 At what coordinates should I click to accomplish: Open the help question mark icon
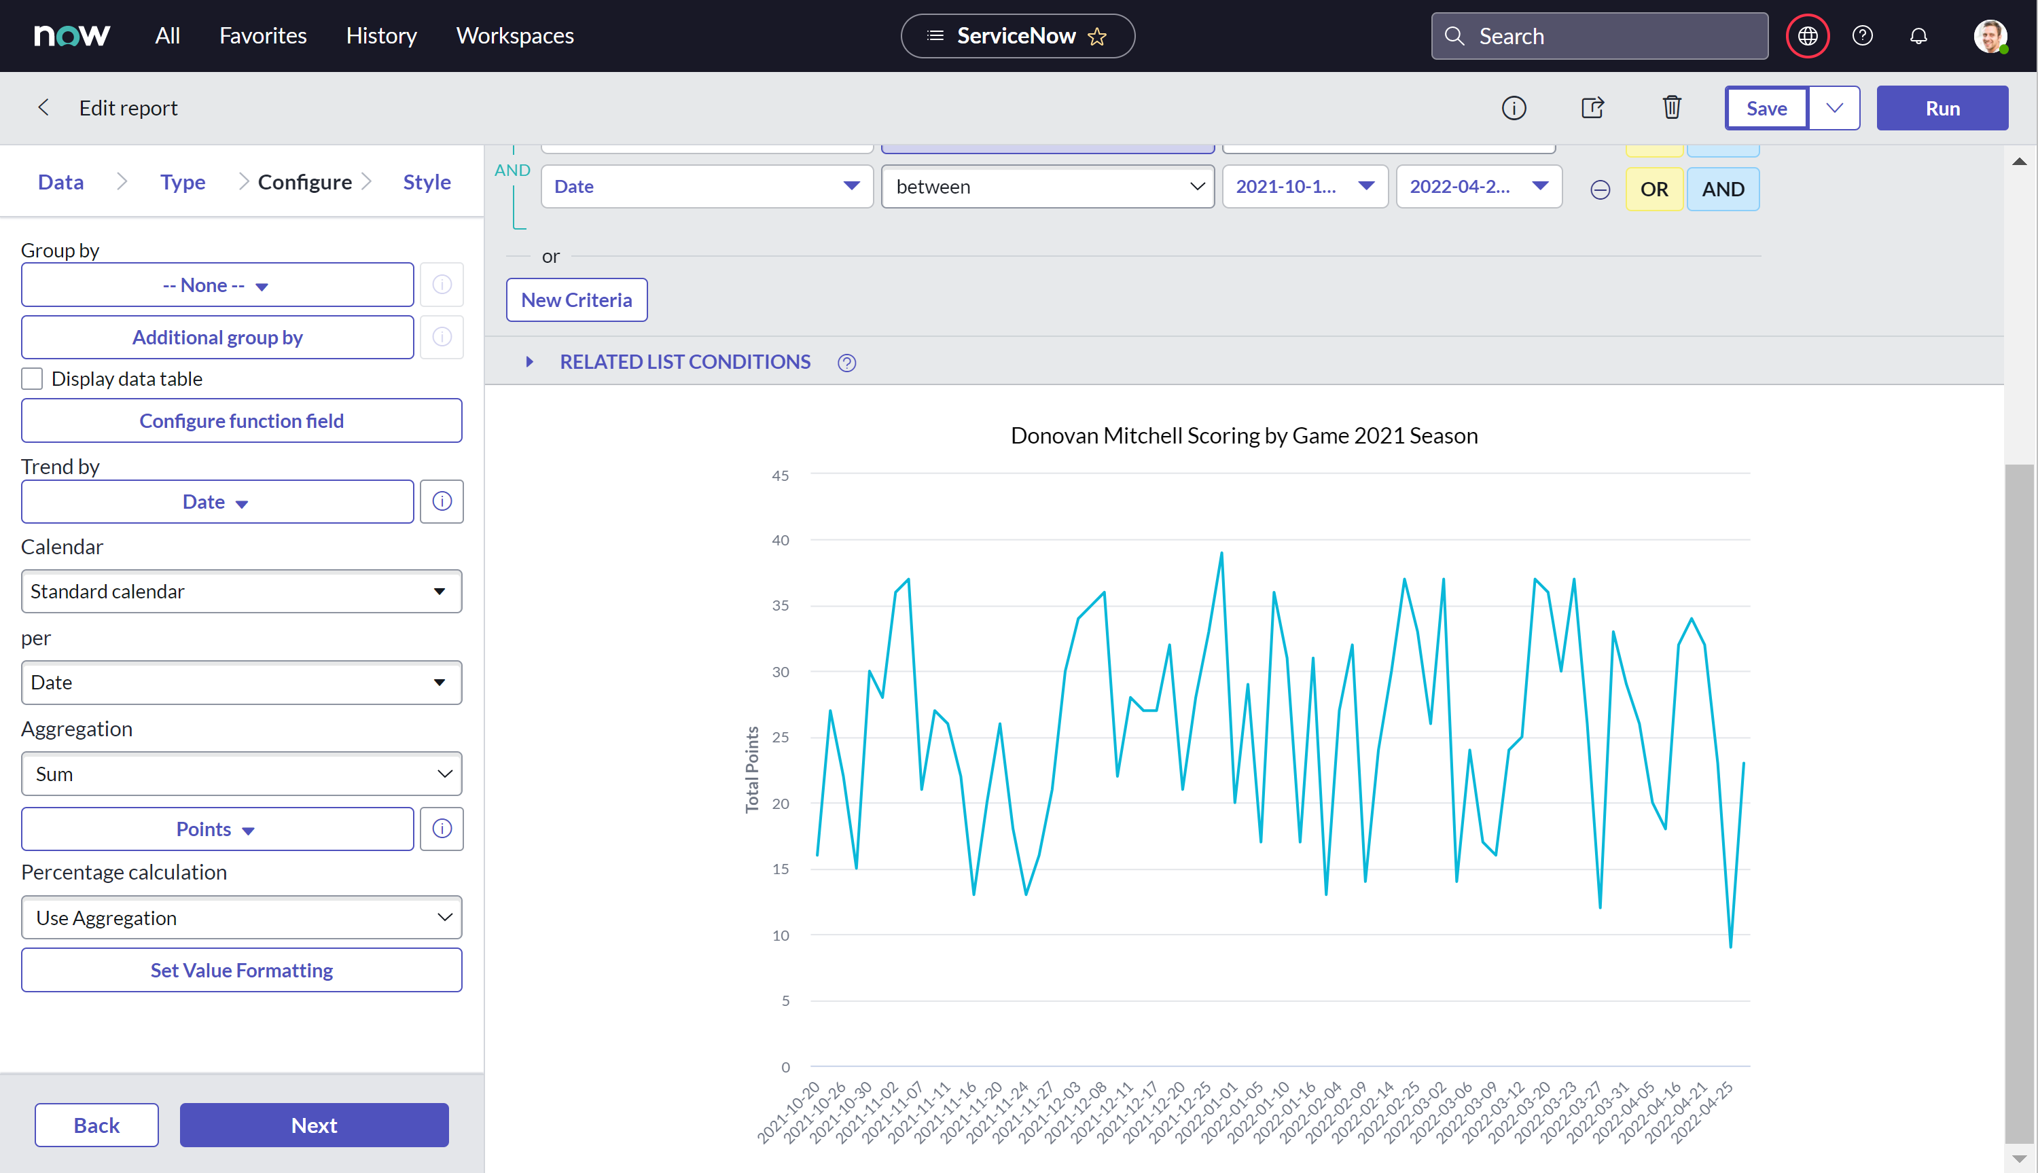point(1863,36)
